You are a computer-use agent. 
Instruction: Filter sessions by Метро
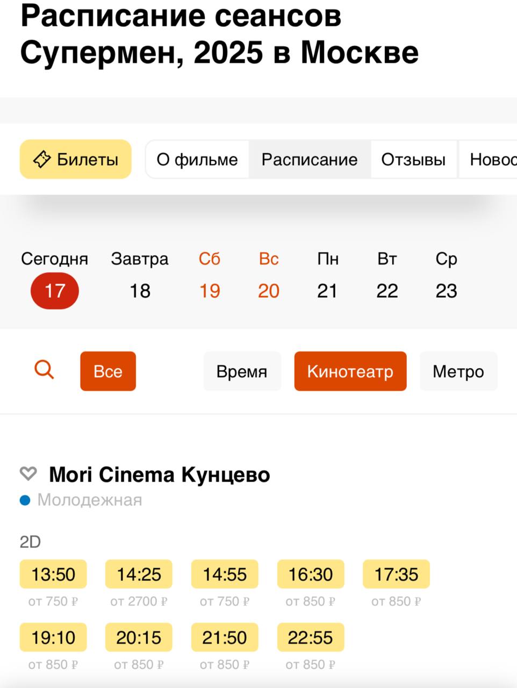click(x=458, y=371)
